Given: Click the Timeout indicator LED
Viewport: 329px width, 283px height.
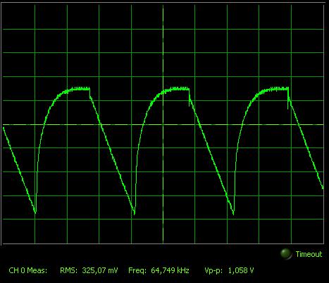Looking at the screenshot, I should click(286, 254).
